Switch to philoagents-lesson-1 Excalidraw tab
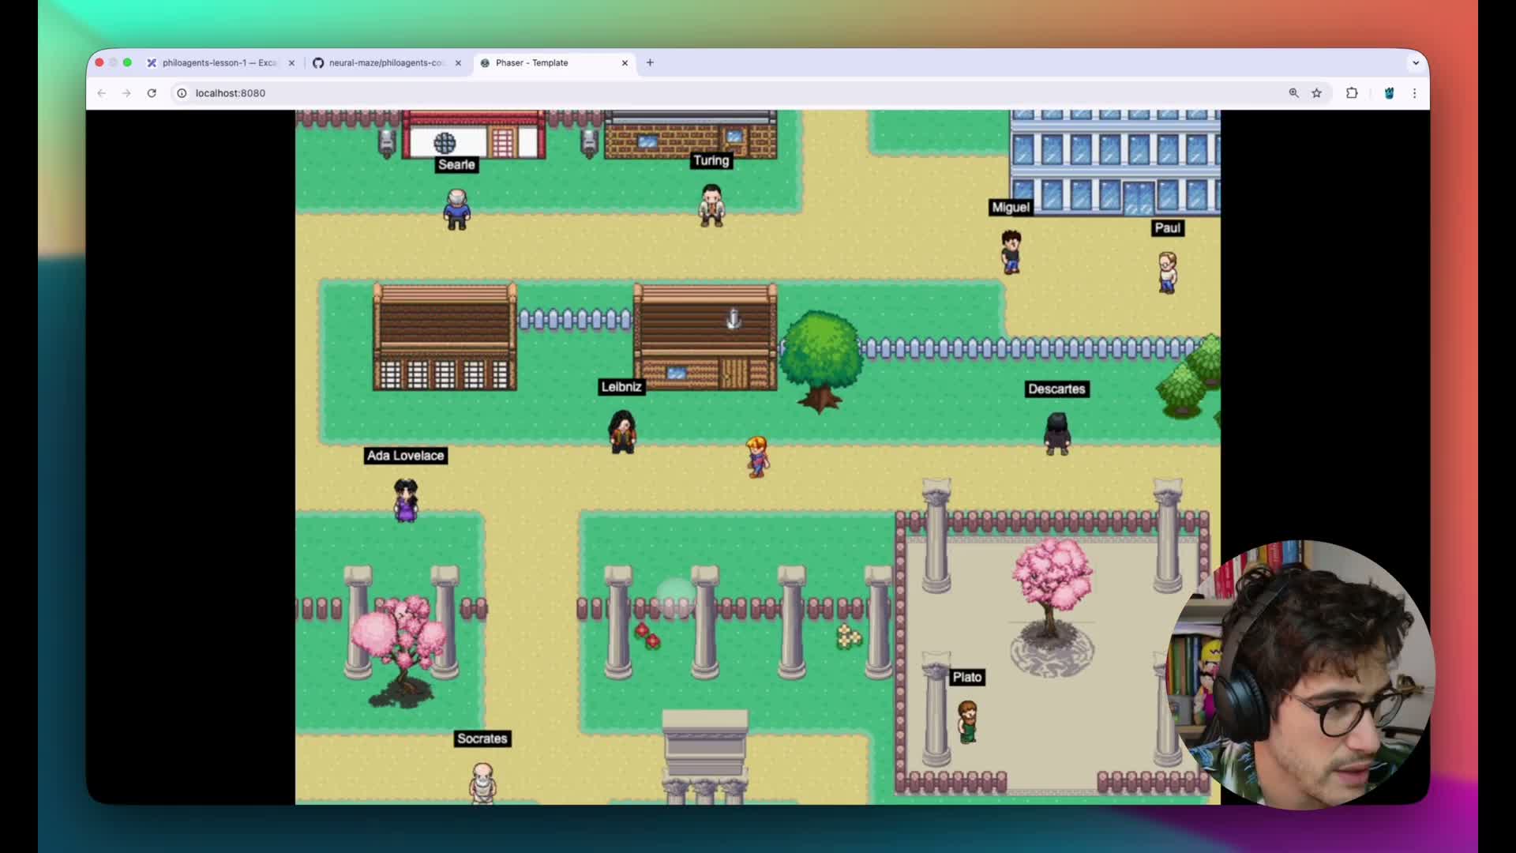Image resolution: width=1516 pixels, height=853 pixels. tap(219, 62)
